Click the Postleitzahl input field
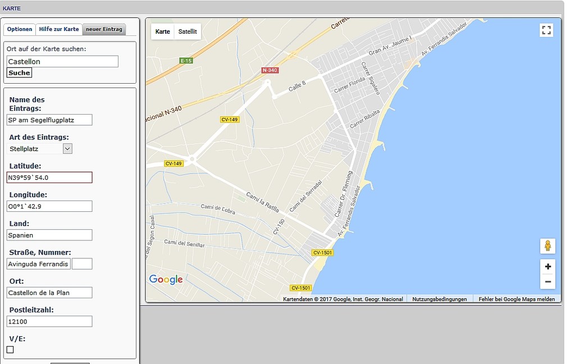This screenshot has height=364, width=575. point(49,321)
